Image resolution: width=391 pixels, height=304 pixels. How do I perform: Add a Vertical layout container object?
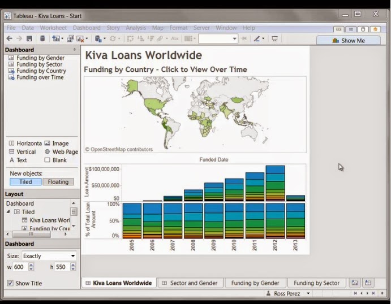click(23, 151)
